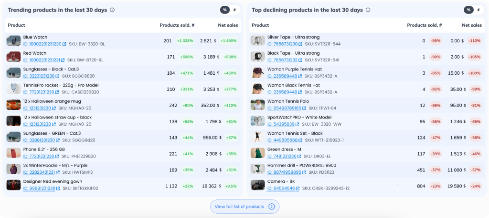Click arrow icon in View full list button
Viewport: 489px width, 218px height.
click(x=272, y=207)
